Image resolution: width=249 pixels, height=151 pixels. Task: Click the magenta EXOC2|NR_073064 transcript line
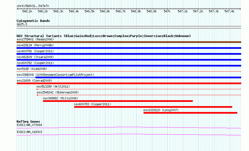click(x=129, y=128)
